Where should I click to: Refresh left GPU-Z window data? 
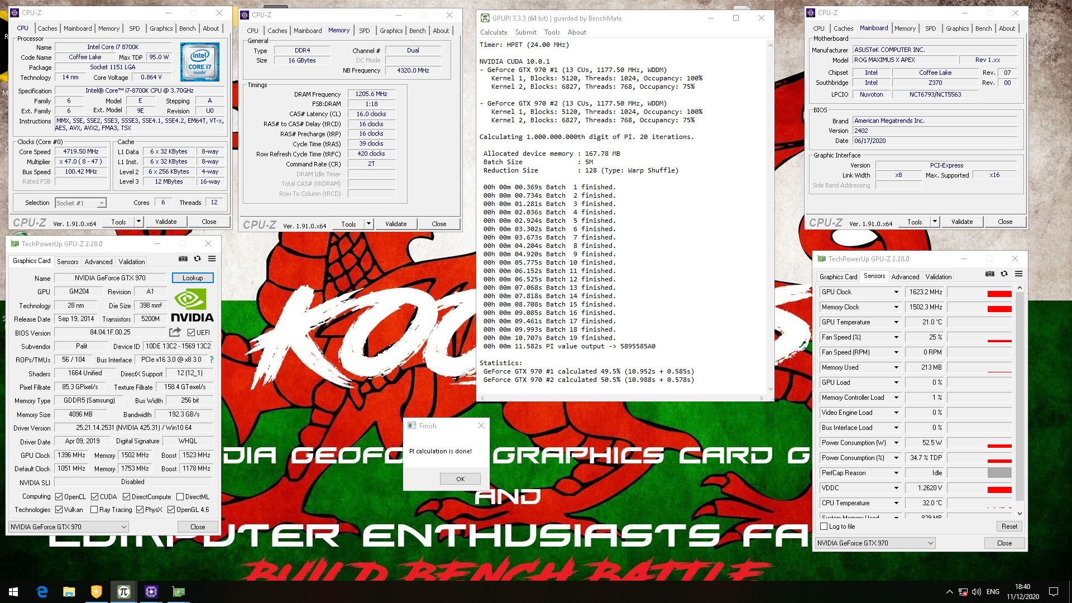(197, 259)
